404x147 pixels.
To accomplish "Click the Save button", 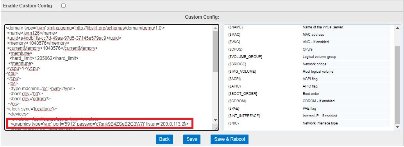I will 192,139.
